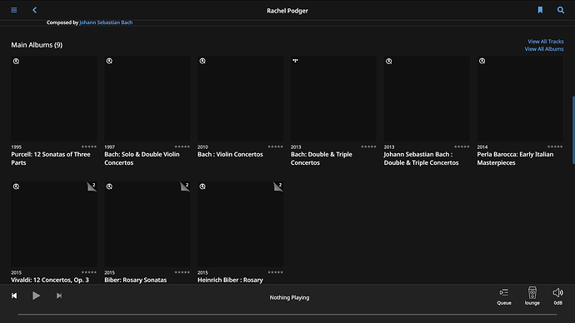575x323 pixels.
Task: Rate Bach: Solo & Double Violin Concertos stars
Action: coord(182,147)
